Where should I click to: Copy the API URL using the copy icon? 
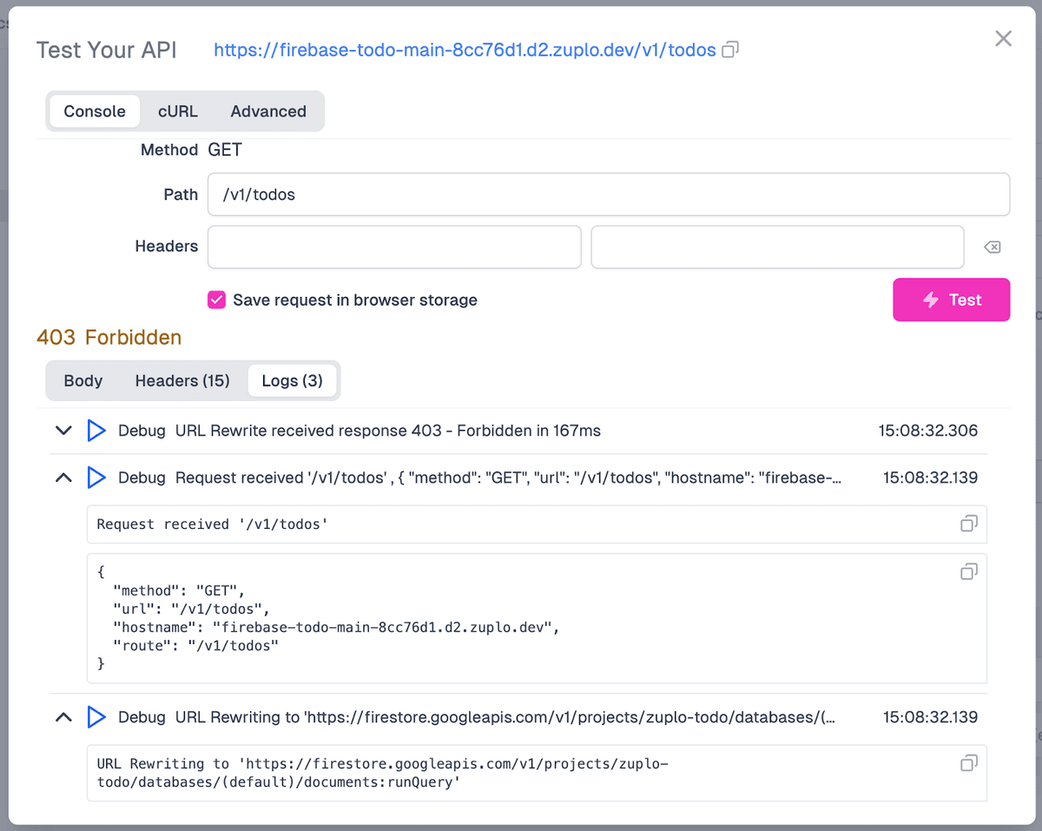pyautogui.click(x=729, y=50)
